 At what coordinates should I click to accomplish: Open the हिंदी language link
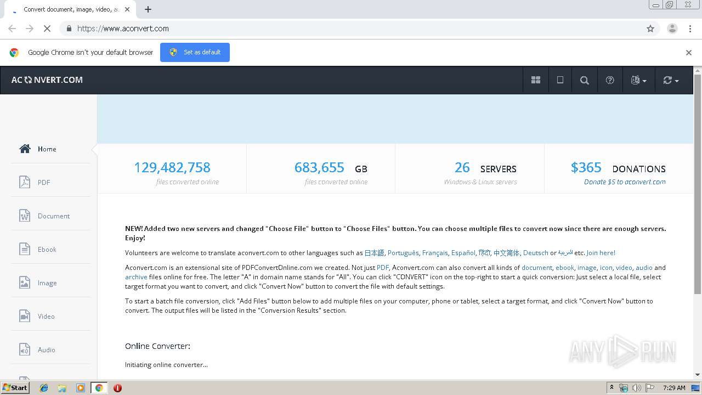(484, 253)
